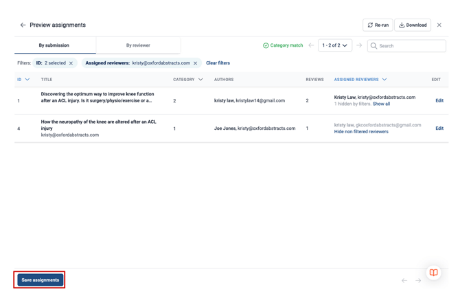Remove the ID filter chip
Screen dimensions: 460x294
click(x=71, y=63)
